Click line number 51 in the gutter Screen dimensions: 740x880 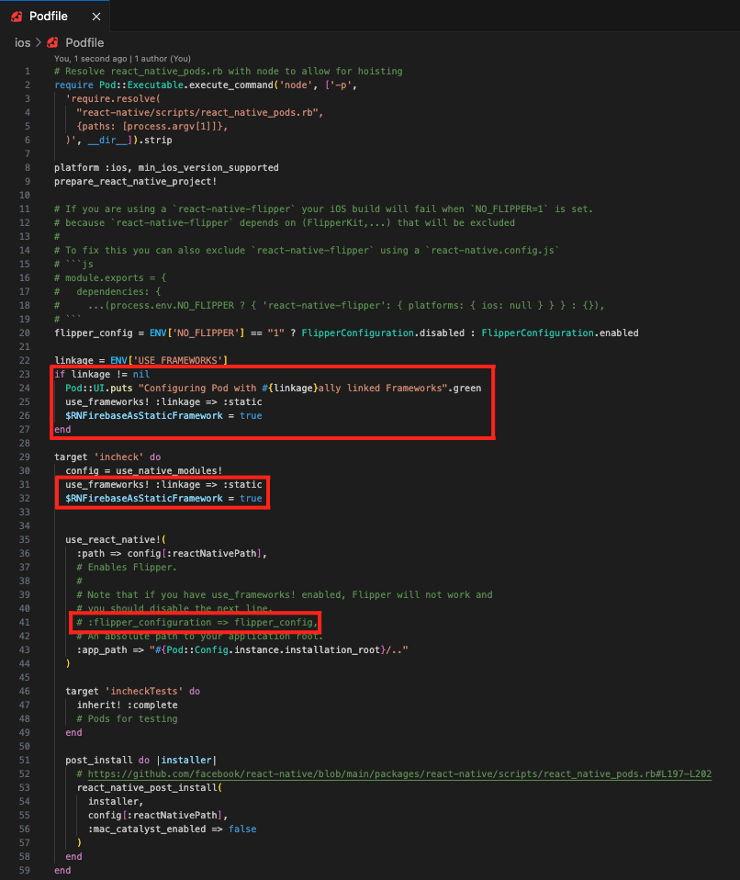click(x=25, y=760)
